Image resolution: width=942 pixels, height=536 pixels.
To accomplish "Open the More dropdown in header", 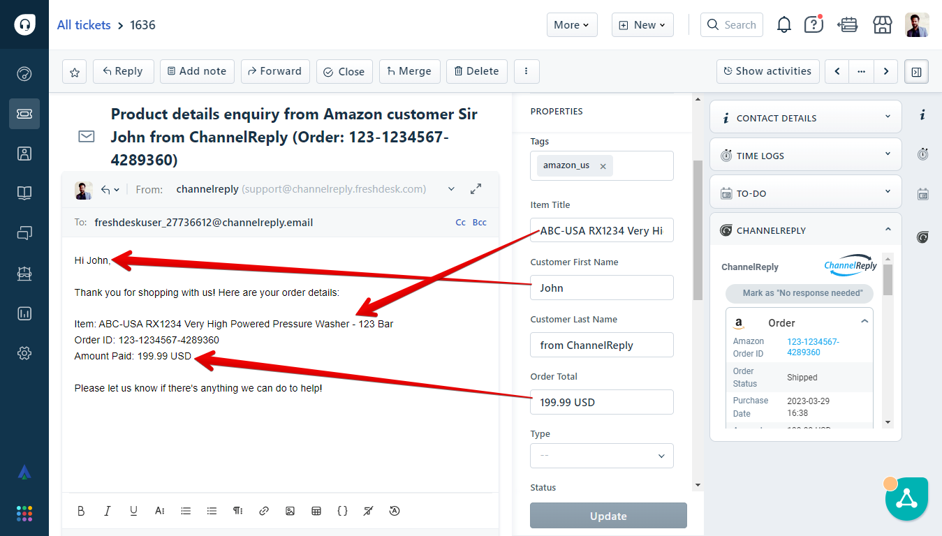I will pos(572,25).
